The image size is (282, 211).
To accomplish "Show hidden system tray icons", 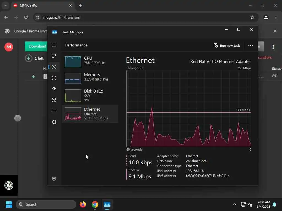I will pyautogui.click(x=235, y=204).
